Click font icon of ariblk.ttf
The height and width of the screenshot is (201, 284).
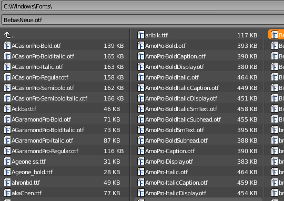point(141,35)
